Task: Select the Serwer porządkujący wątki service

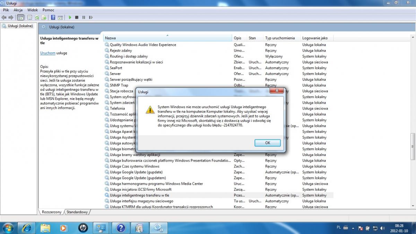Action: [218, 79]
